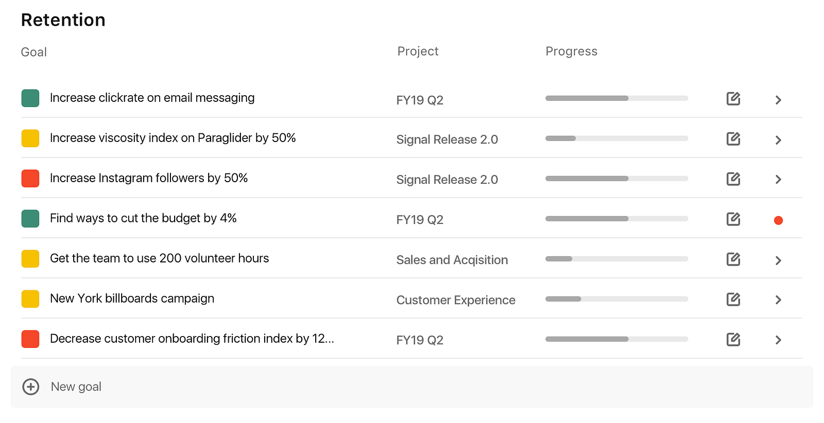Click green status swatch for email clickrate goal
824x423 pixels.
tap(30, 98)
